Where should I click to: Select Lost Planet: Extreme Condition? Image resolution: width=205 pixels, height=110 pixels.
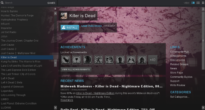18,103
